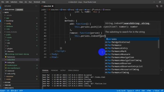Switch to the Debug Console tab

[x=74, y=71]
